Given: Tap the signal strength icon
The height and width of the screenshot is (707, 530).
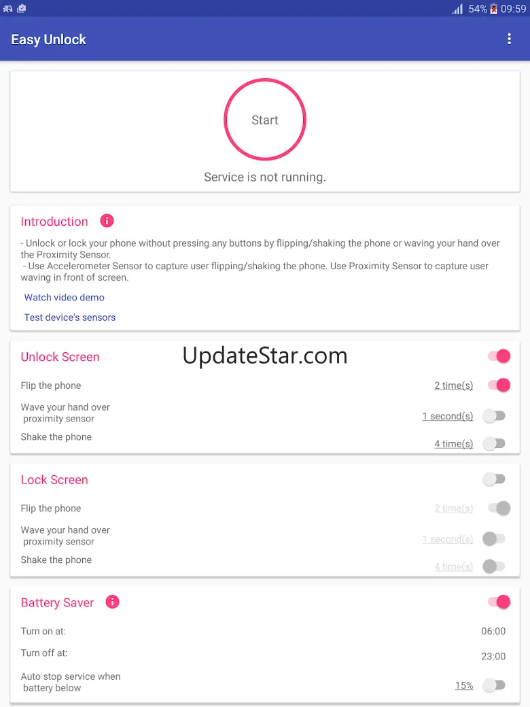Looking at the screenshot, I should click(x=457, y=9).
